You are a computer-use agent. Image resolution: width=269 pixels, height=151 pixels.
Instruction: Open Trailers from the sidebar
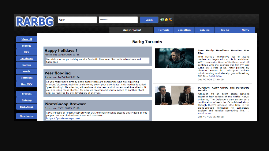[27, 94]
